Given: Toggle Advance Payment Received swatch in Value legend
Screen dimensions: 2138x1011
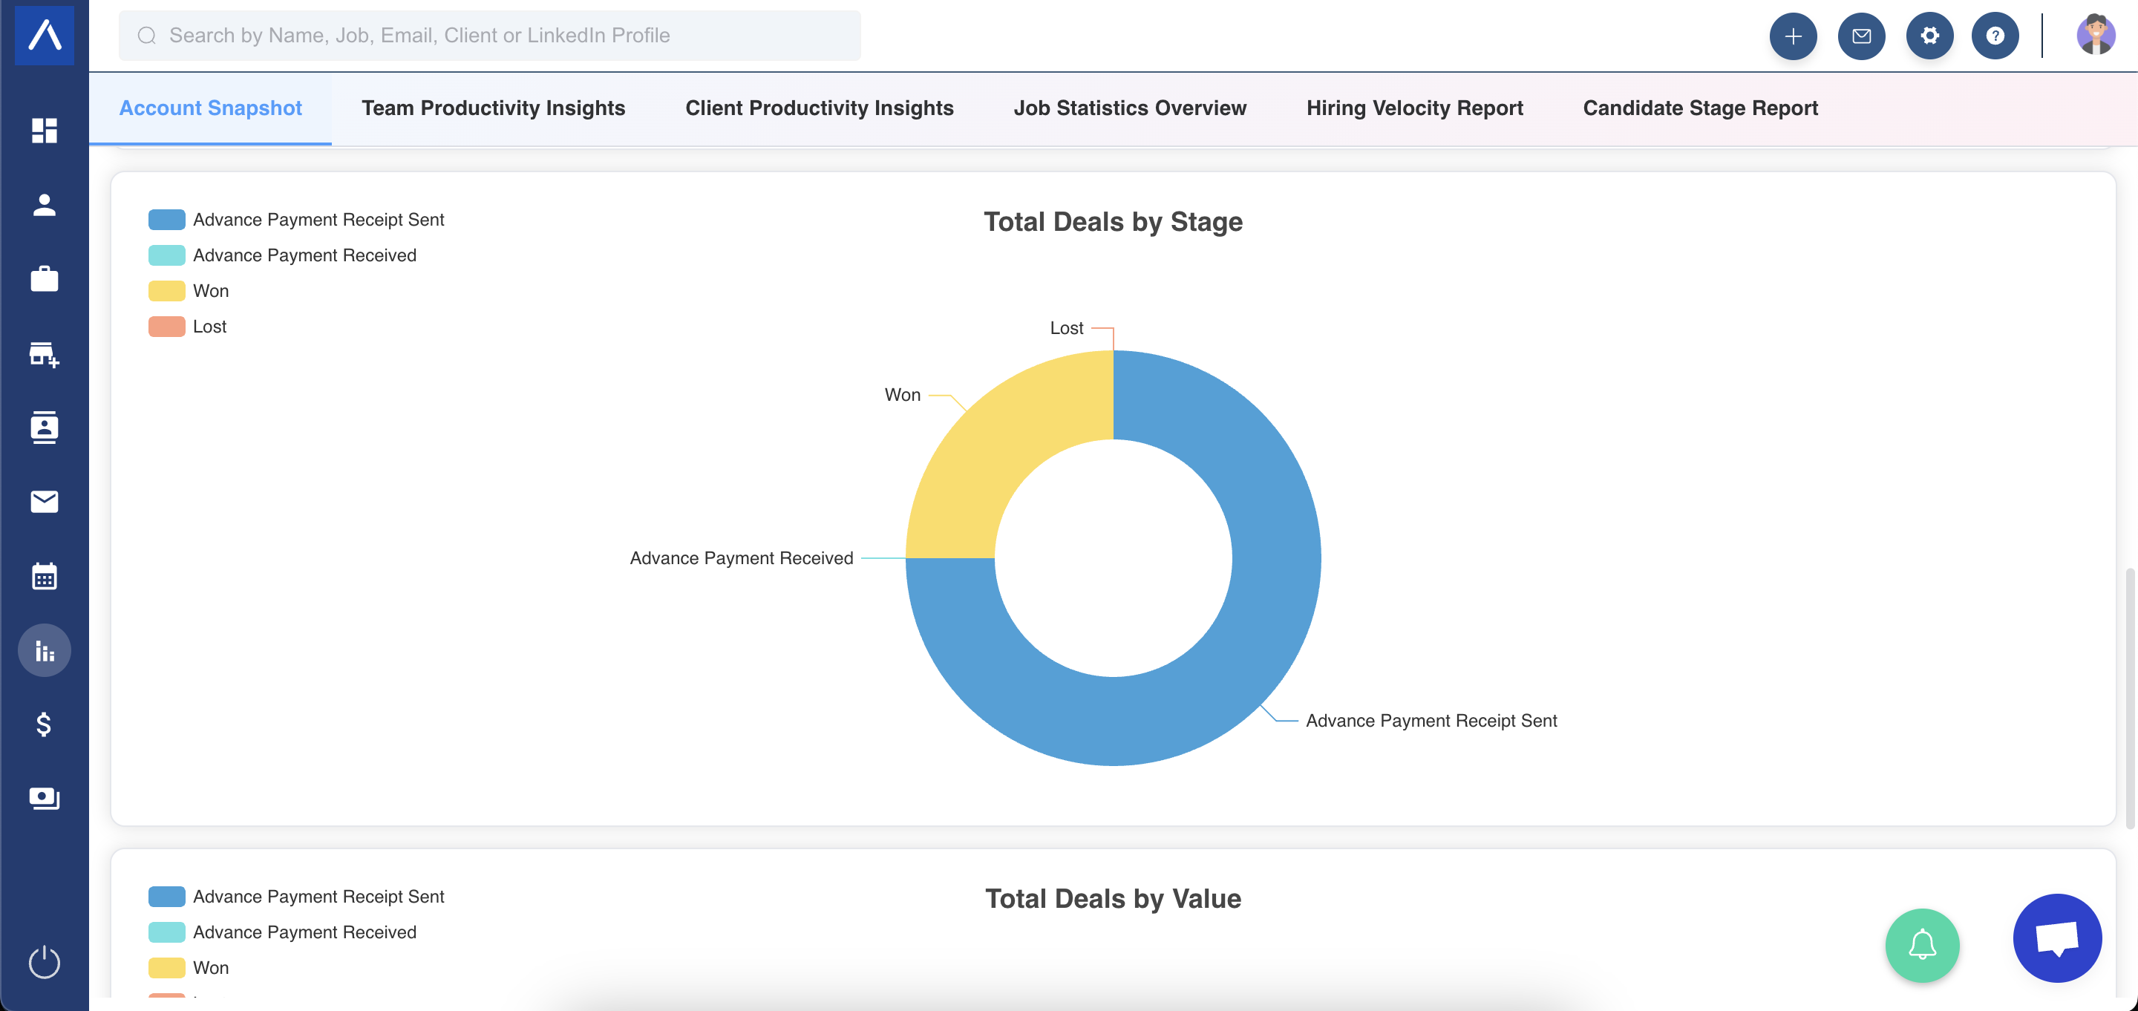Looking at the screenshot, I should coord(167,932).
